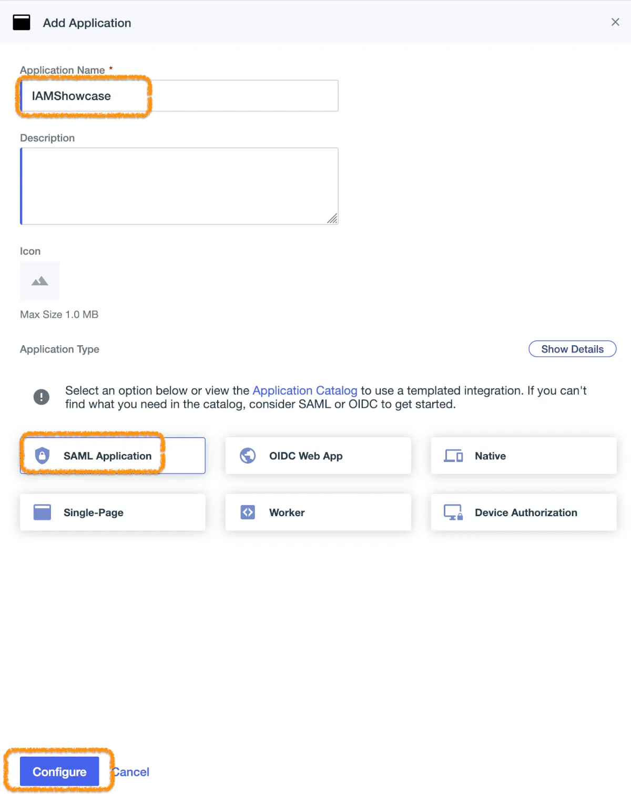Click the Cancel link
The image size is (631, 794).
pyautogui.click(x=133, y=772)
